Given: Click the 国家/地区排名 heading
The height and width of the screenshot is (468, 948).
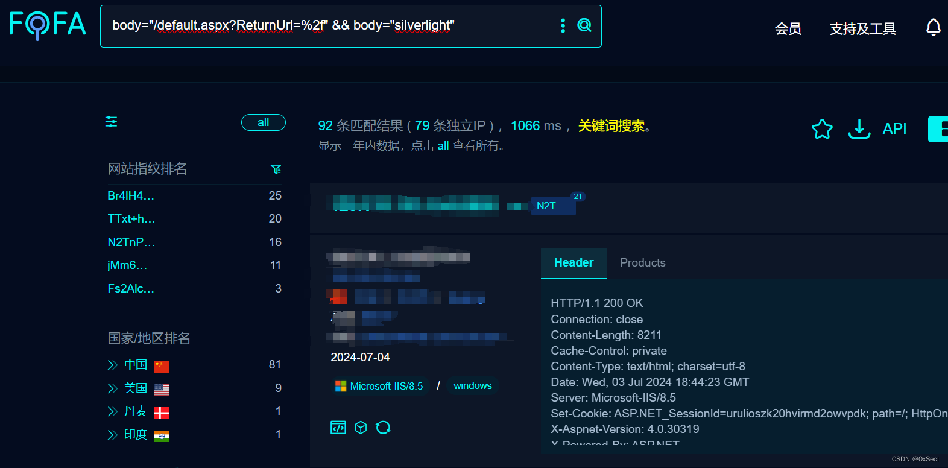Looking at the screenshot, I should click(x=149, y=338).
